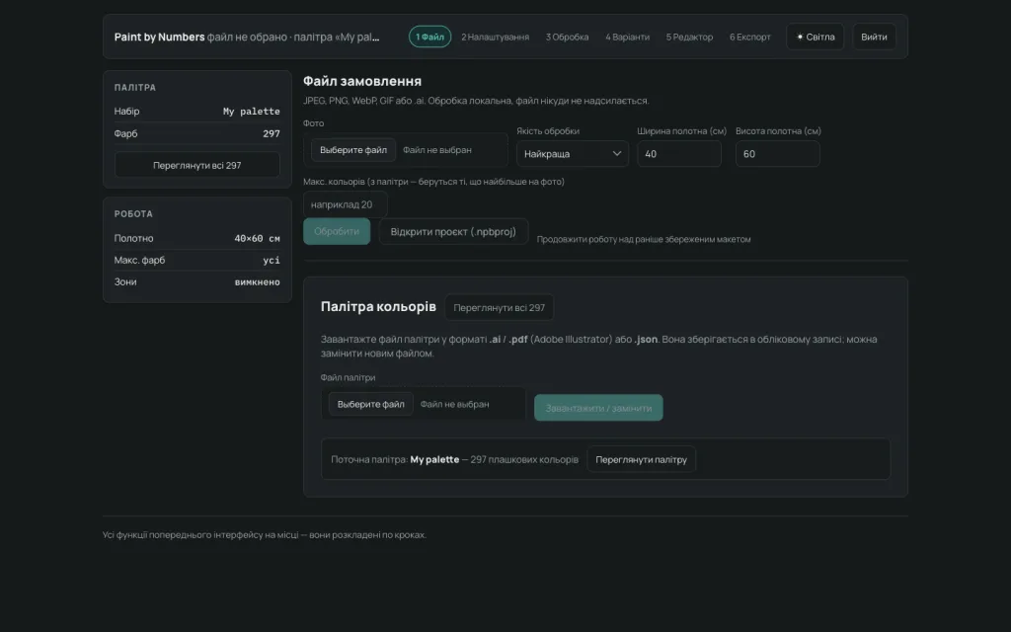Click the РОБОТА panel heading

click(133, 214)
